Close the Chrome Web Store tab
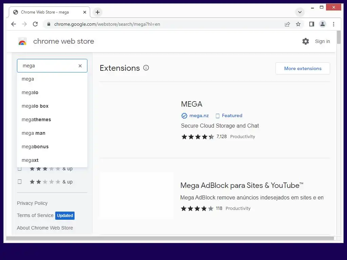Image resolution: width=347 pixels, height=260 pixels. (84, 12)
